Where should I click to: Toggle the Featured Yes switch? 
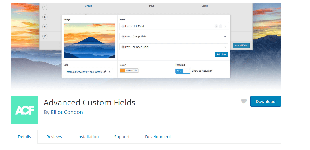coord(183,71)
